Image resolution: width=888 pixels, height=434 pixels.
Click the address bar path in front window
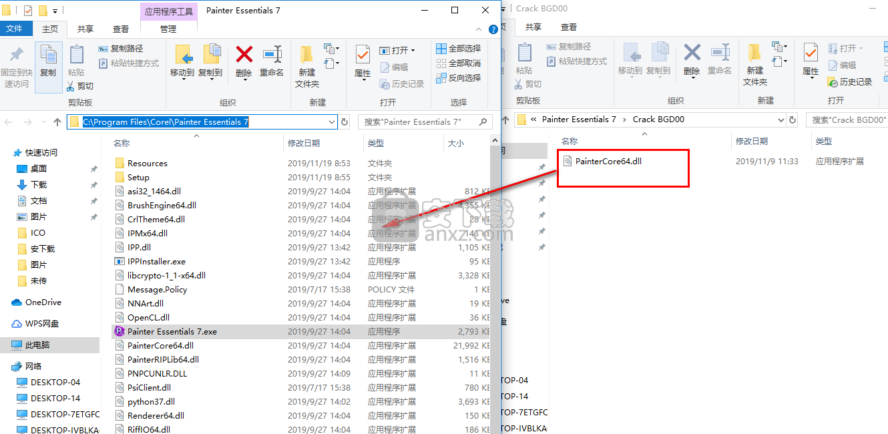point(166,122)
